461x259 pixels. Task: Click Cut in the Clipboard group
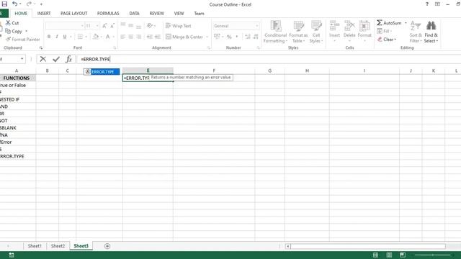12,23
